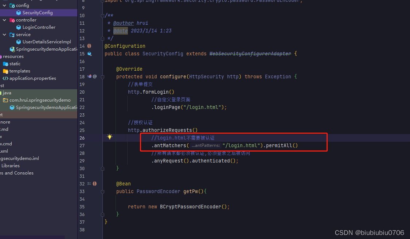Click the application.properties file icon

5,78
